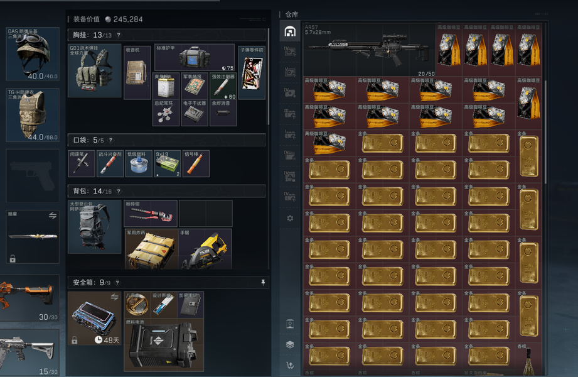Viewport: 578px width, 377px height.
Task: Click the empty pistol slot
Action: click(33, 176)
